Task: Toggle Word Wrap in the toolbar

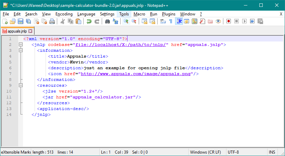Action: 163,21
